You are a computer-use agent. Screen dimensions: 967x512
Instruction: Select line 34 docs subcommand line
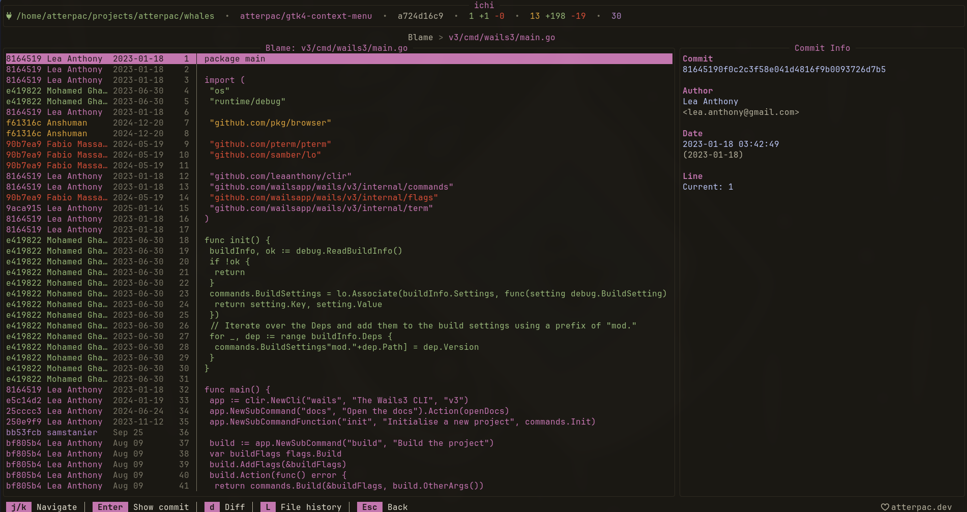(x=339, y=411)
